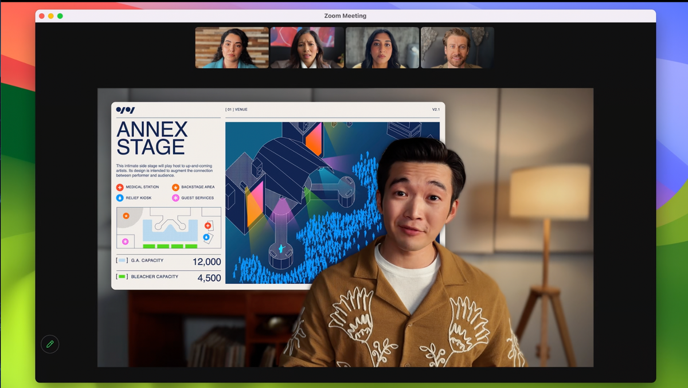The image size is (688, 388).
Task: Click the G.A. Capacity blue color swatch
Action: pos(121,261)
